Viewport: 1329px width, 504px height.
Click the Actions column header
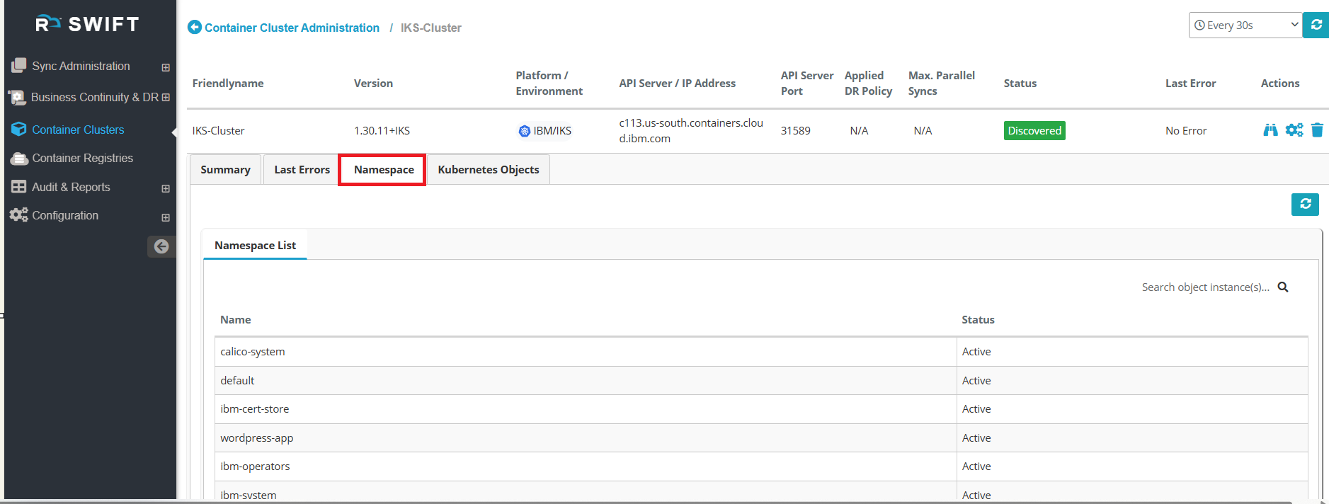click(1280, 84)
